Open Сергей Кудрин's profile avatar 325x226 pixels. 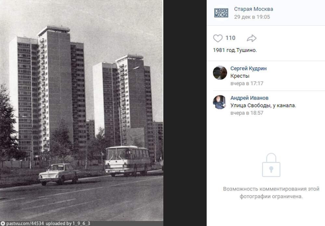(220, 73)
